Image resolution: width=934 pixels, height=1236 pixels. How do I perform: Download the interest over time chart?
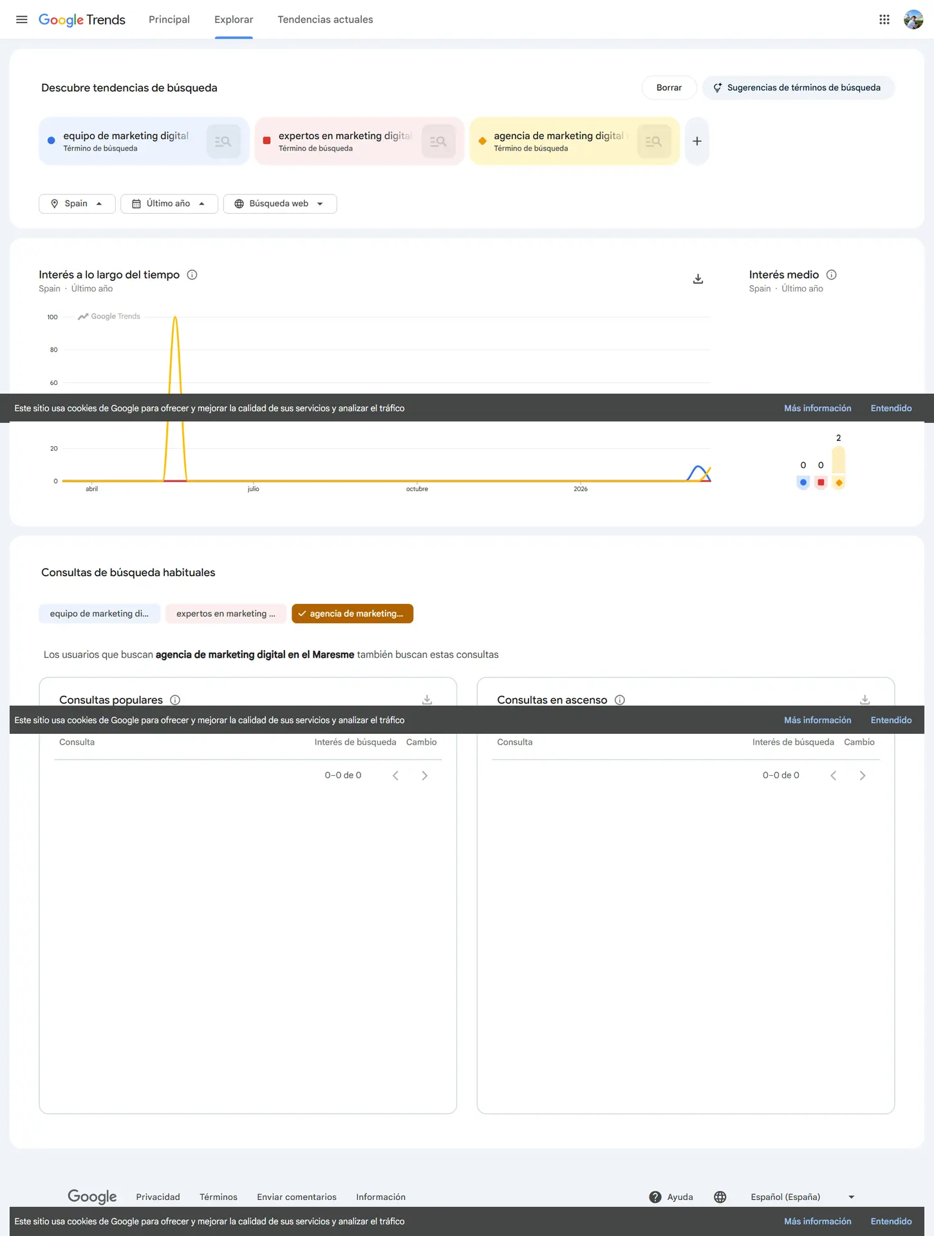(x=698, y=279)
